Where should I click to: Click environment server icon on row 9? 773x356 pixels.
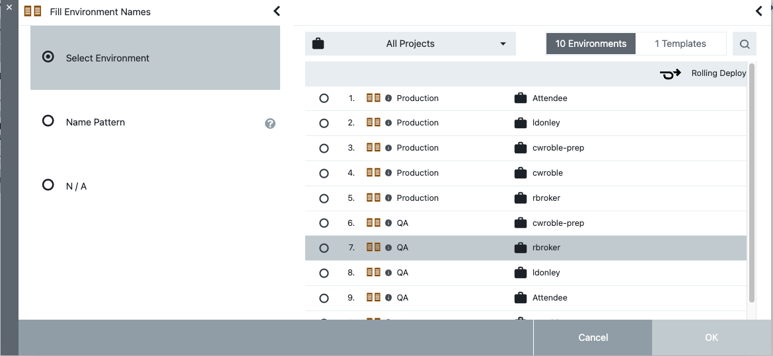click(374, 297)
